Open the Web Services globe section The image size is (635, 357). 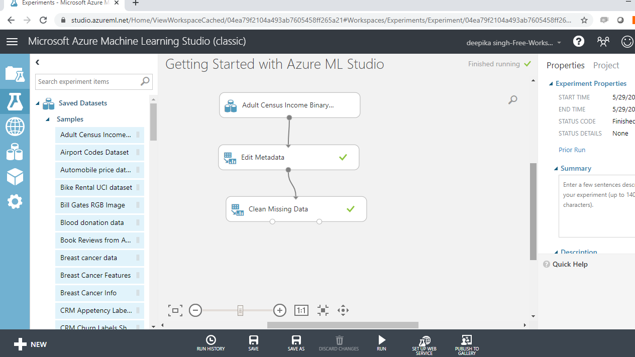[15, 127]
